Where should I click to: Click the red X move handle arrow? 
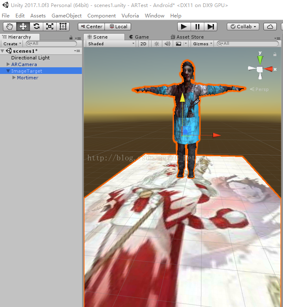(x=217, y=135)
